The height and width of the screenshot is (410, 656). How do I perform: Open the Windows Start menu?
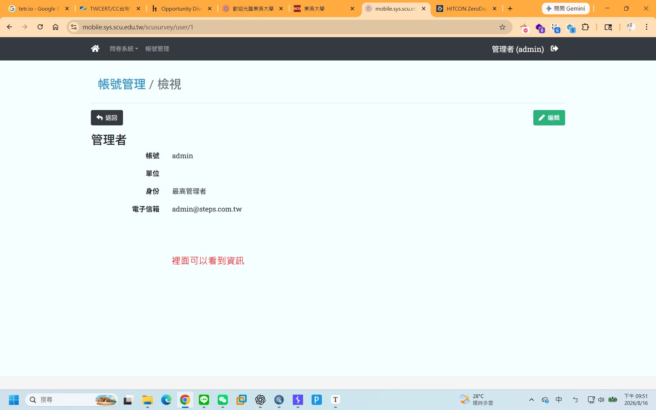[x=14, y=399]
